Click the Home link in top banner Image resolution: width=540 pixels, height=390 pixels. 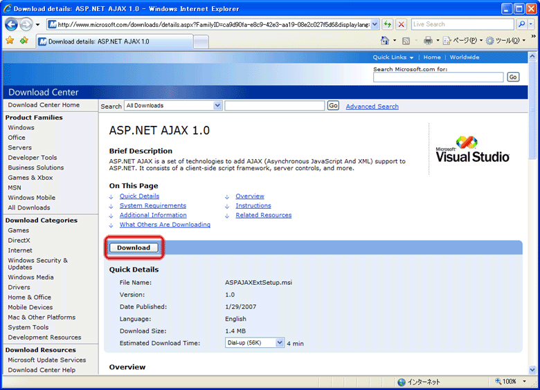[x=432, y=57]
